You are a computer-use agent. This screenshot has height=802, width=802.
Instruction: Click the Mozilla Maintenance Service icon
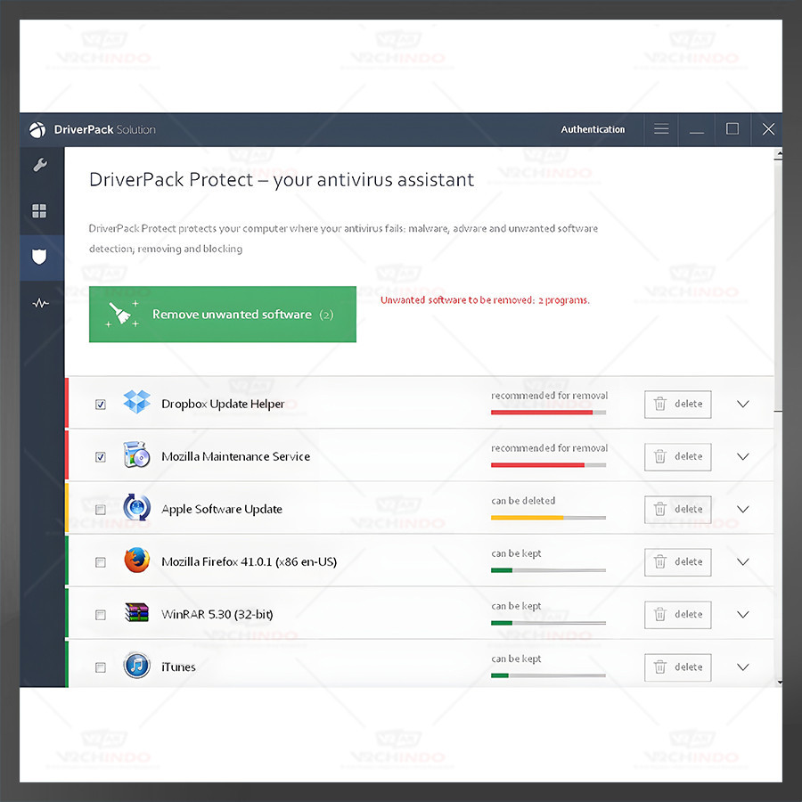[x=136, y=454]
